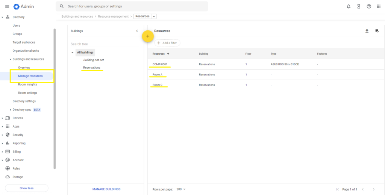The image size is (385, 195).
Task: Select Room insights in the sidebar
Action: tap(27, 84)
